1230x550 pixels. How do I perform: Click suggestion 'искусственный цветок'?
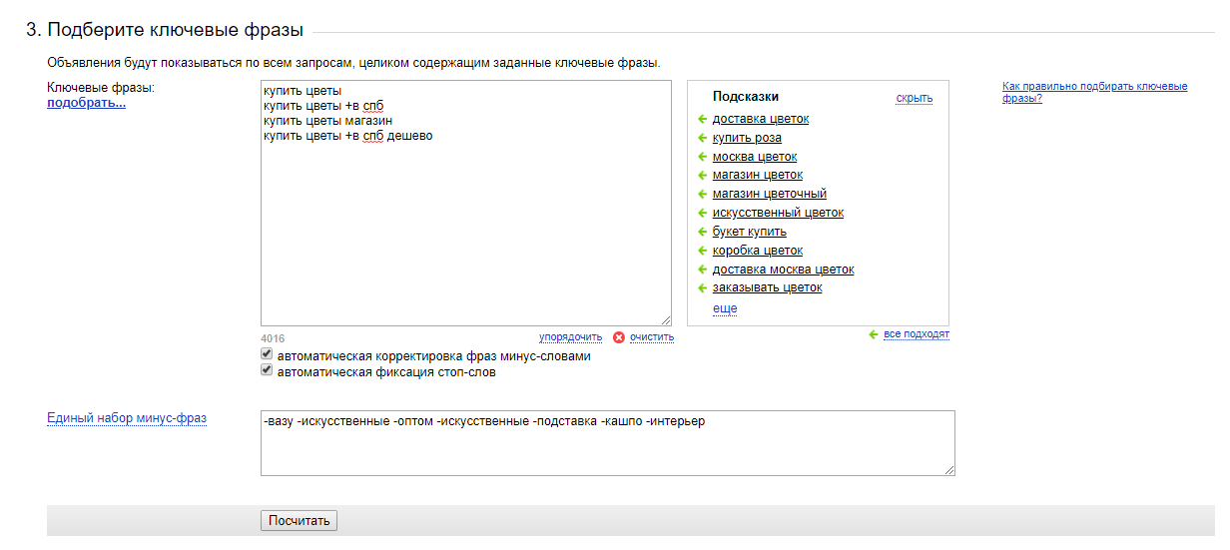coord(778,213)
